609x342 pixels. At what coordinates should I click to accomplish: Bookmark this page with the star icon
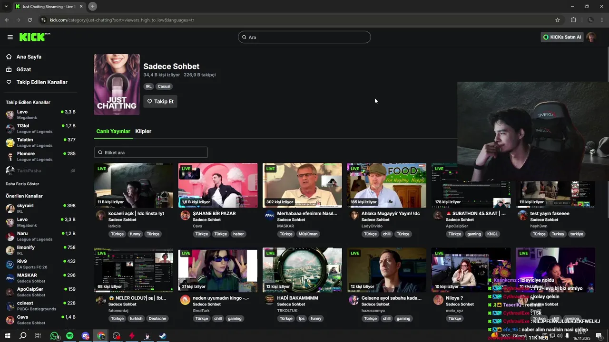click(558, 20)
